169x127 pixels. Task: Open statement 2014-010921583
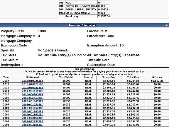click(x=33, y=81)
